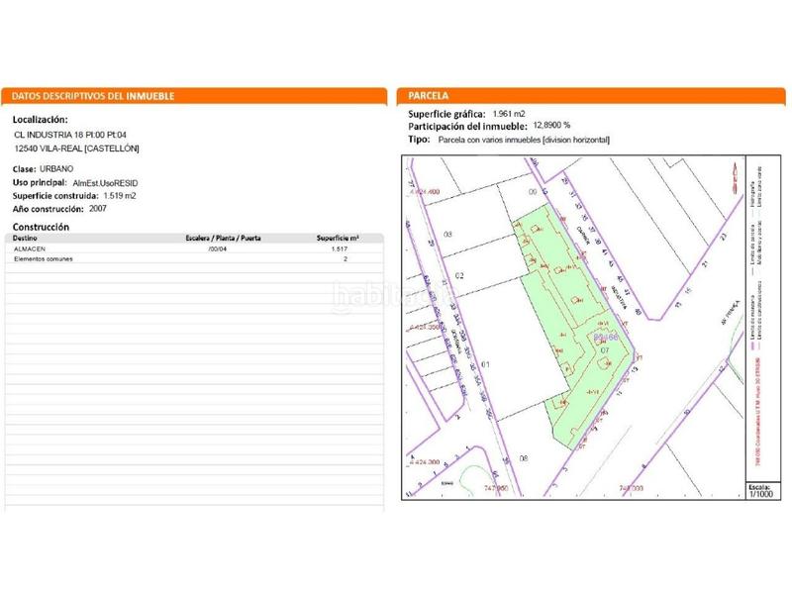The width and height of the screenshot is (792, 594).
Task: Click the DATOS DESCRIPTIVOS DEL INMUEBLE header
Action: tap(93, 96)
